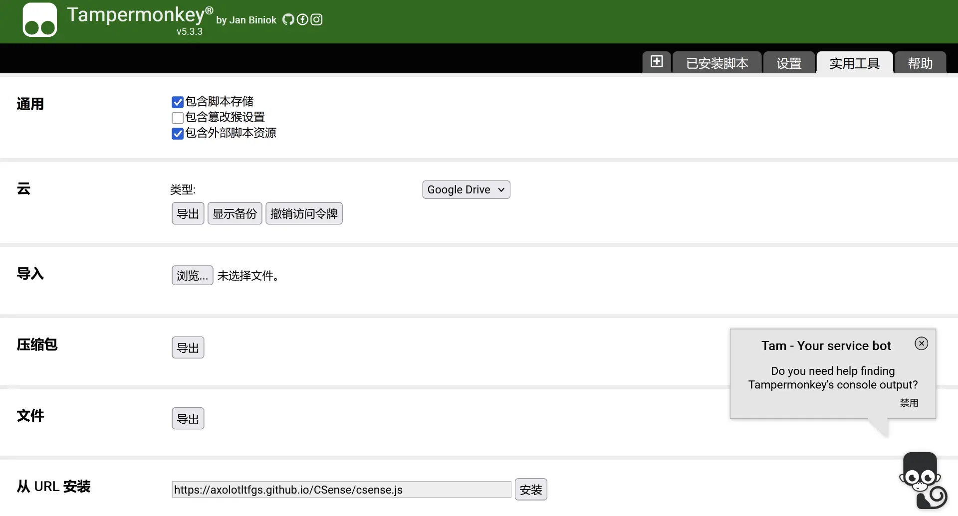
Task: Open the Instagram icon link
Action: [316, 19]
